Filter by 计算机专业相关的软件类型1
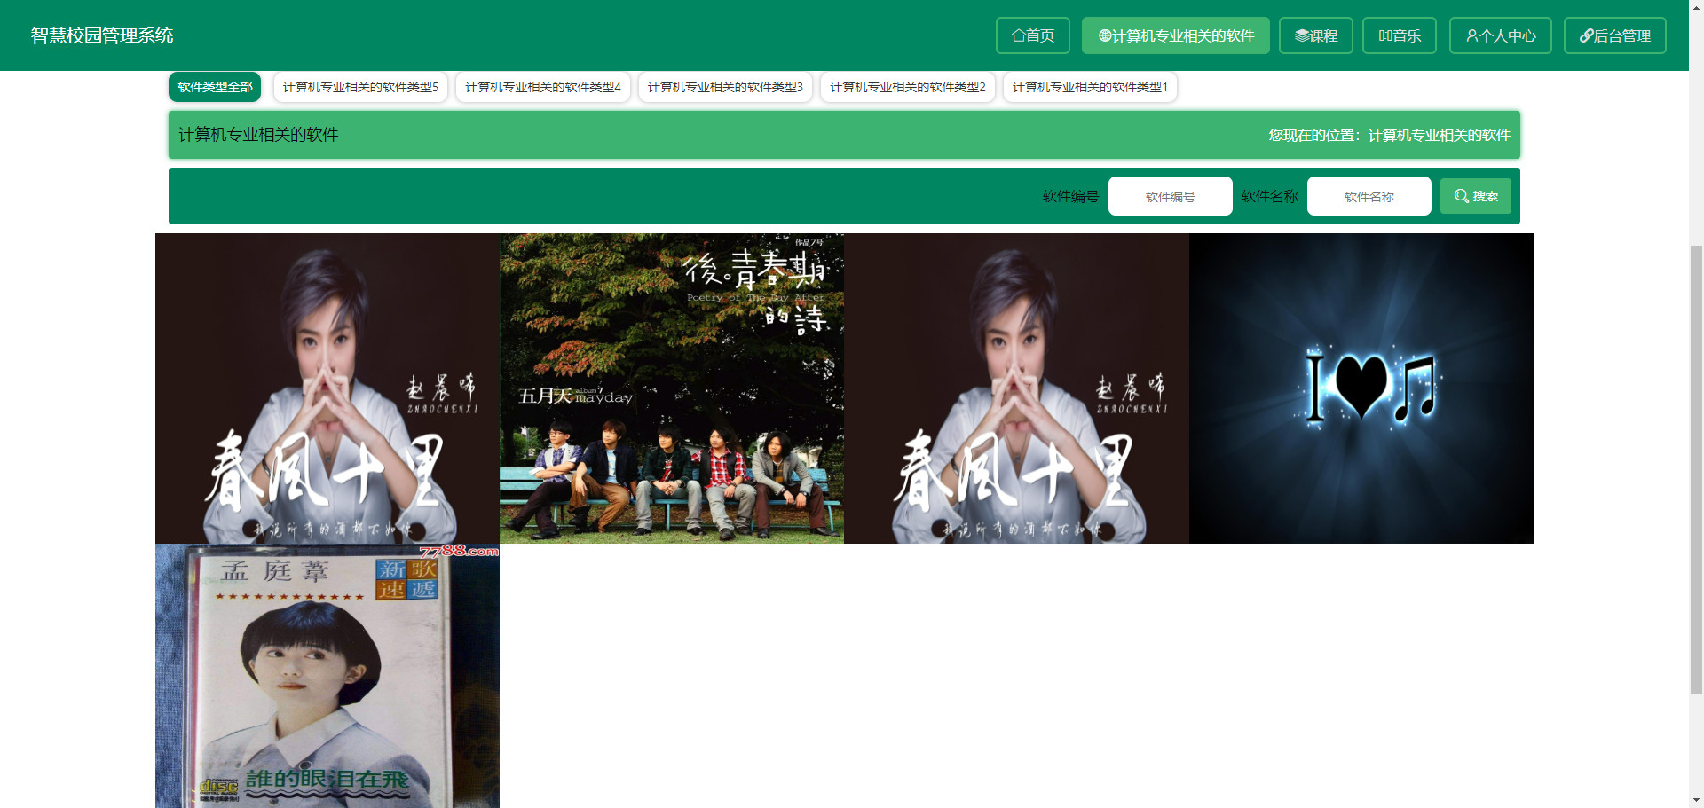The width and height of the screenshot is (1704, 808). [1090, 87]
